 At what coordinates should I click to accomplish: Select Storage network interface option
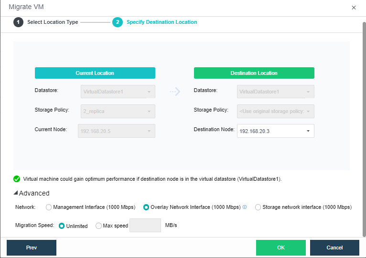258,207
